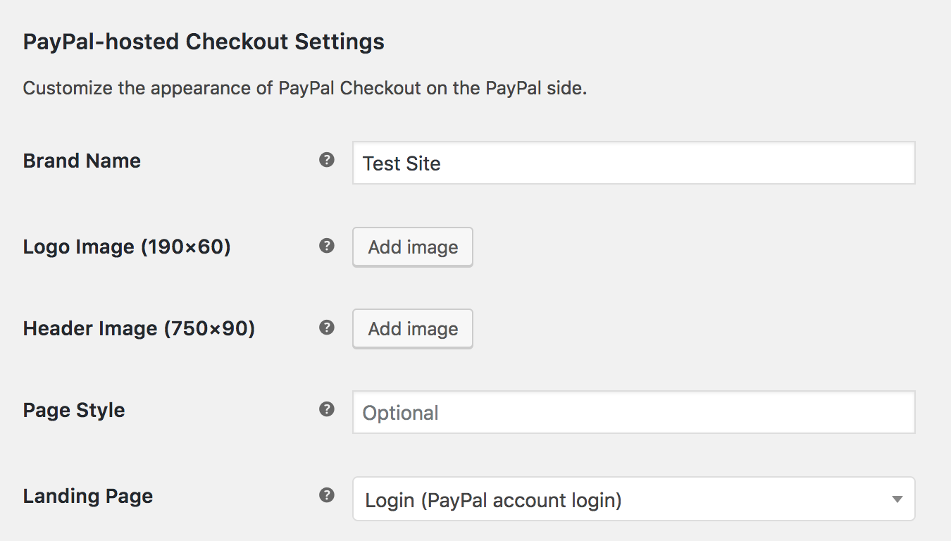Click the question mark next to Header Image
Image resolution: width=951 pixels, height=541 pixels.
click(327, 328)
